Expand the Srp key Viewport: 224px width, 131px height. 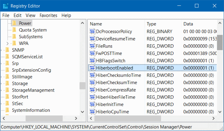click(x=1, y=63)
